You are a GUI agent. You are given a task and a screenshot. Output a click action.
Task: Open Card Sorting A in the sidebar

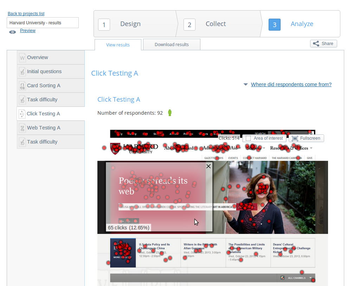(51, 85)
